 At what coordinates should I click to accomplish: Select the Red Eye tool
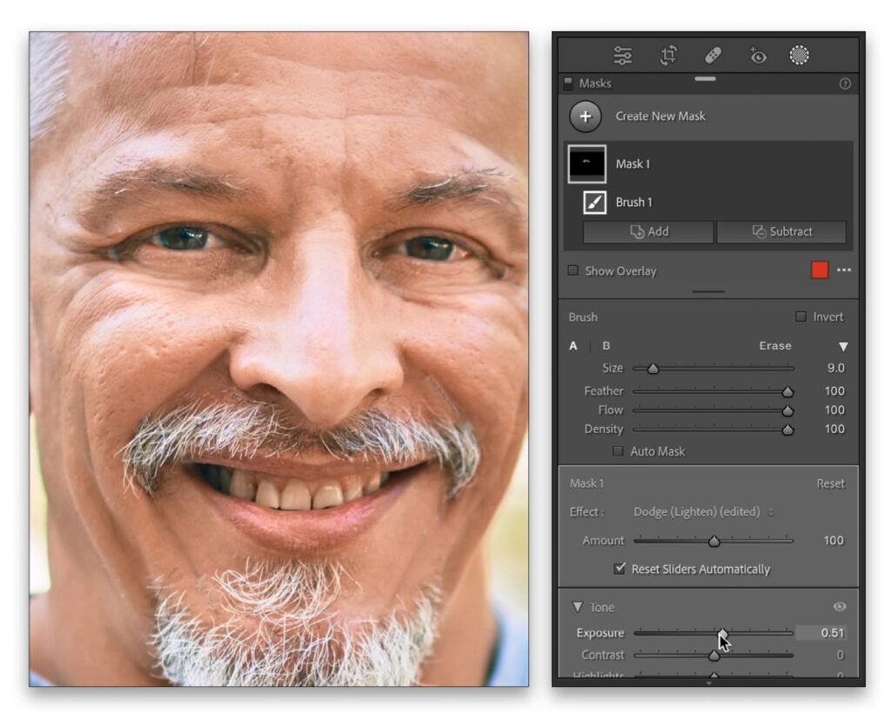pyautogui.click(x=757, y=56)
